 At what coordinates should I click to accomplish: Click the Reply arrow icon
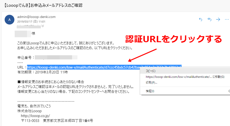tap(201, 19)
